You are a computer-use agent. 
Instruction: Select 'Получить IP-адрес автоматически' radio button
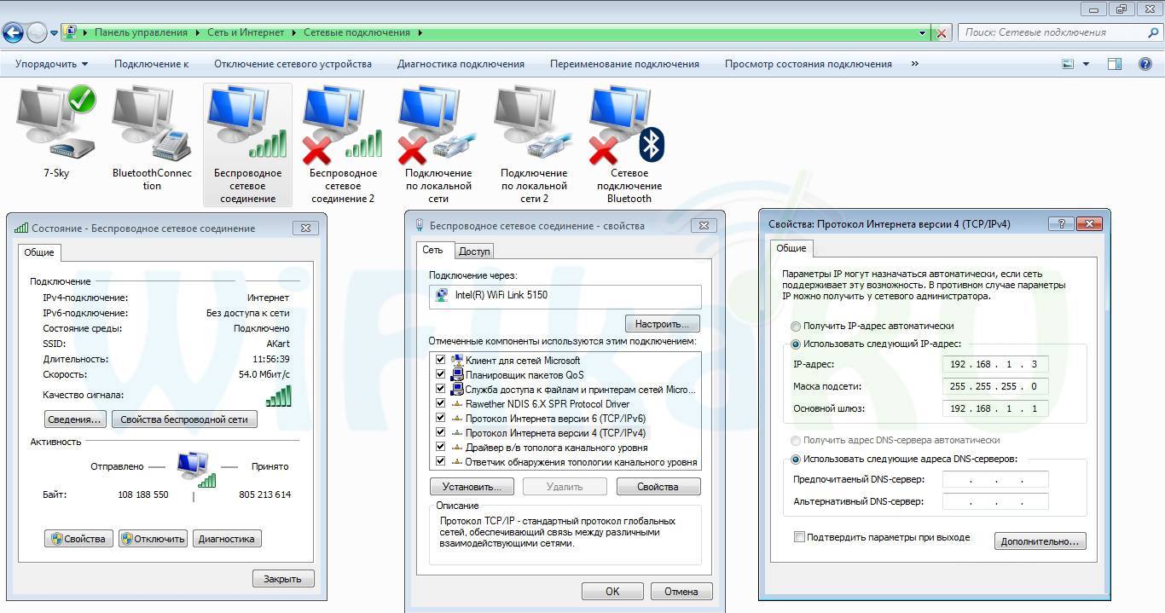796,327
